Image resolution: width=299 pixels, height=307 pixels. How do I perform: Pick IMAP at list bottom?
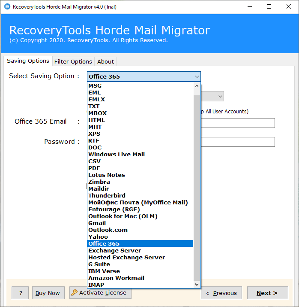click(140, 285)
